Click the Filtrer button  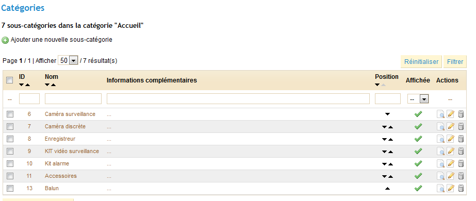pyautogui.click(x=455, y=61)
